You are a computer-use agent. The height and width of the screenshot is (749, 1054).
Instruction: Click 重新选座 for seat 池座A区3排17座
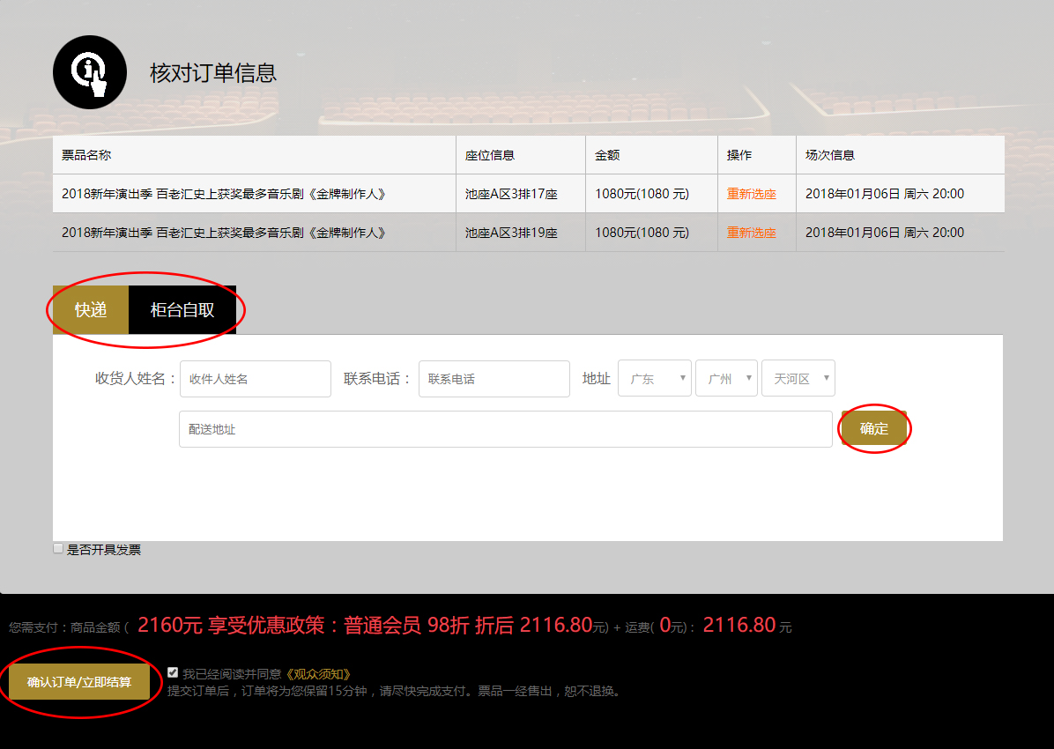pyautogui.click(x=751, y=192)
